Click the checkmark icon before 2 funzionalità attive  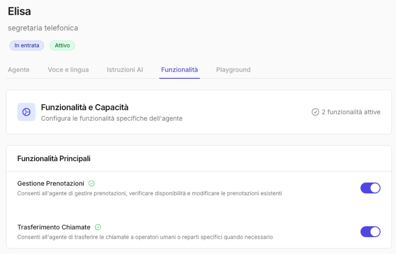[315, 112]
